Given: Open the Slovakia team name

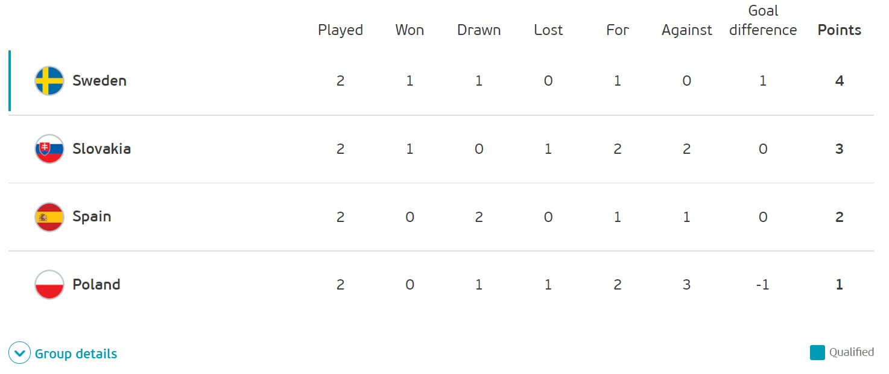Looking at the screenshot, I should click(x=102, y=149).
